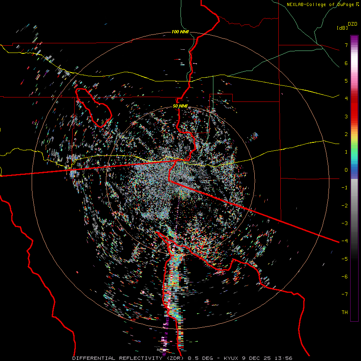Click the 1 value on color scale

pos(346,152)
